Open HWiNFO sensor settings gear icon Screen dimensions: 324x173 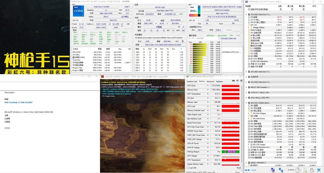click(x=312, y=170)
